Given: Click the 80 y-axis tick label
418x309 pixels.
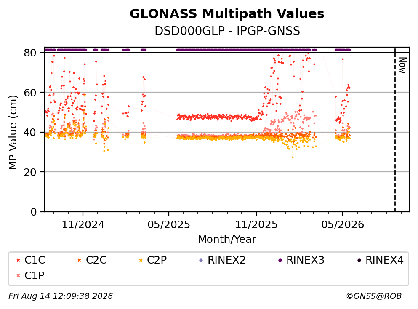Looking at the screenshot, I should coord(30,53).
